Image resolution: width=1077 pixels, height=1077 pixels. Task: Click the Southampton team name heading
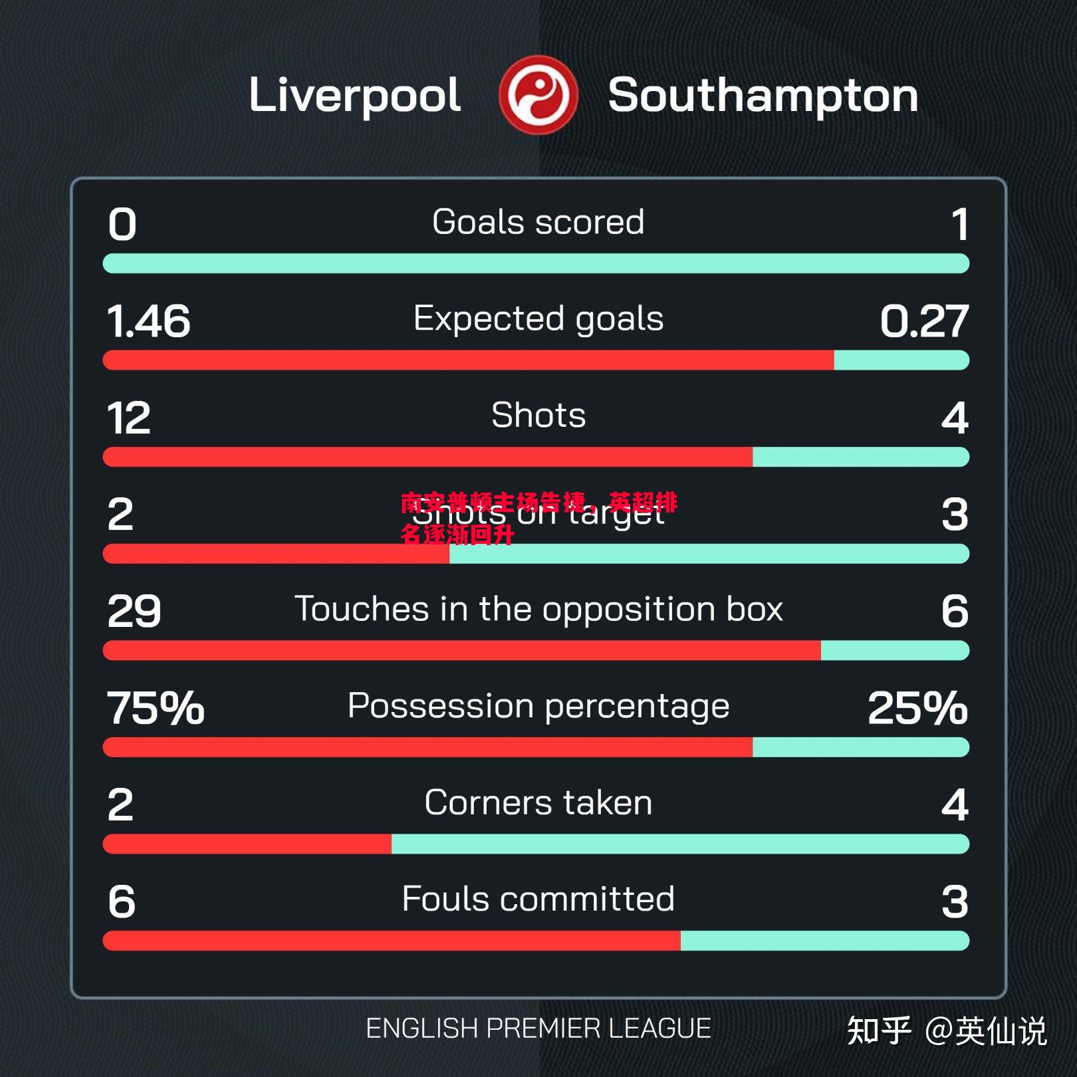[763, 96]
